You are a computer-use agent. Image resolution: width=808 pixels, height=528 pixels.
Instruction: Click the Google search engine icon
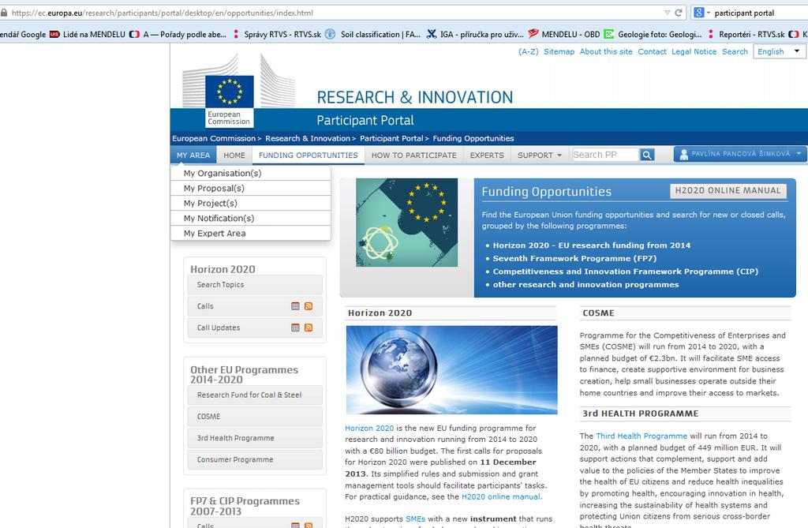pos(699,13)
